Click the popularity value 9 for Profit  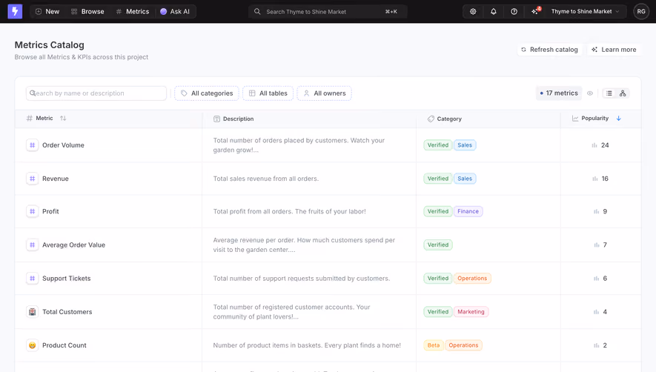pyautogui.click(x=605, y=211)
